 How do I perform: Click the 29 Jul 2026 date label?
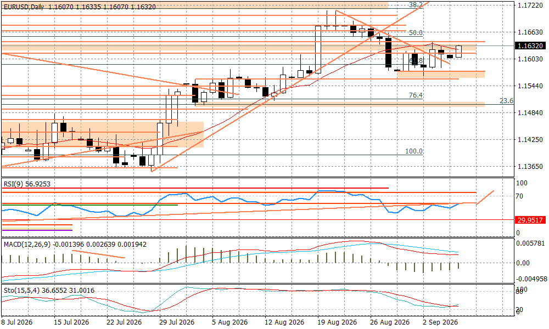click(x=177, y=322)
